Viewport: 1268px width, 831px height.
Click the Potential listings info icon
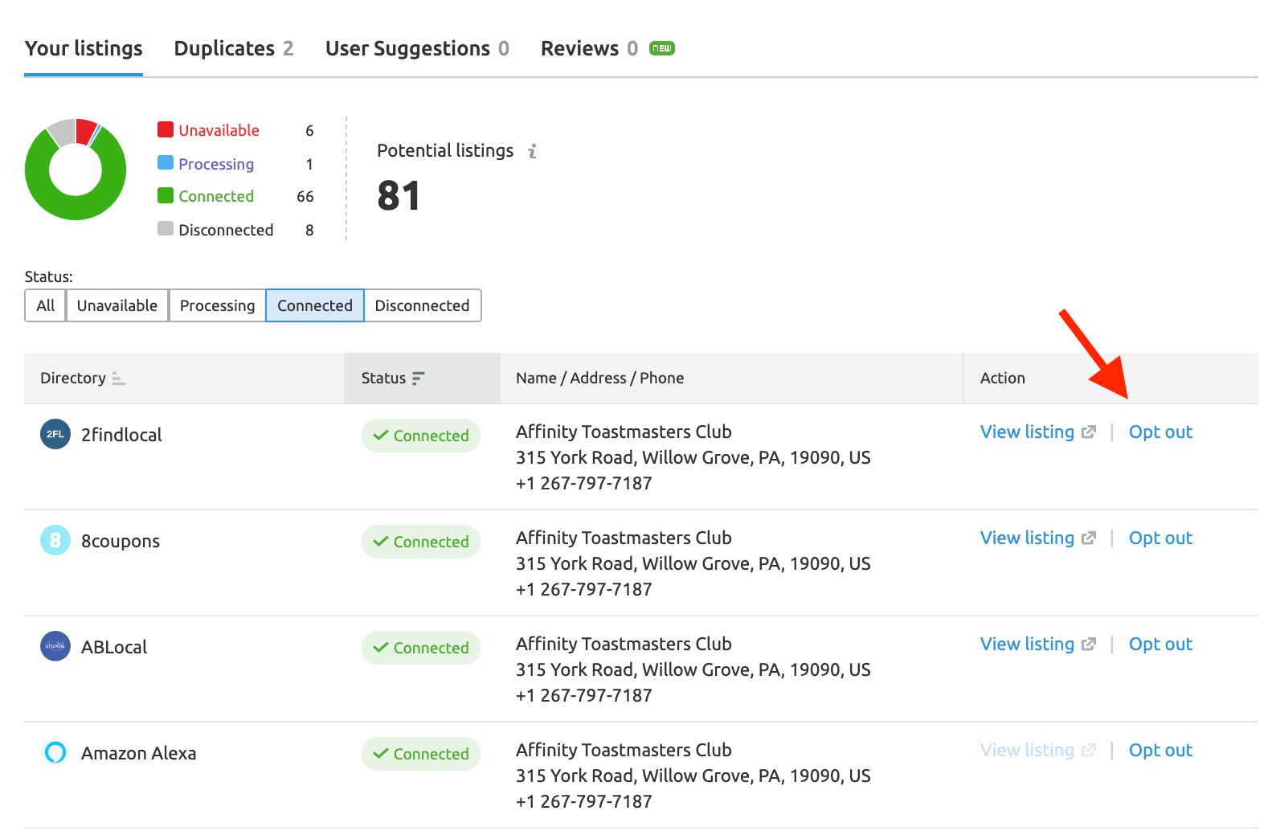tap(532, 151)
